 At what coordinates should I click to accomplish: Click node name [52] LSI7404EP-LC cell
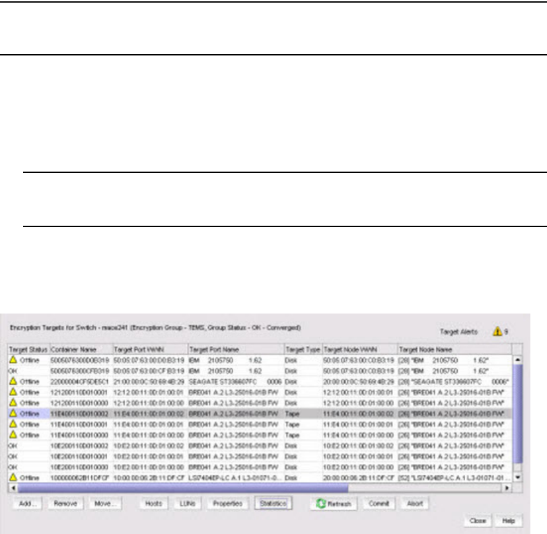click(453, 478)
